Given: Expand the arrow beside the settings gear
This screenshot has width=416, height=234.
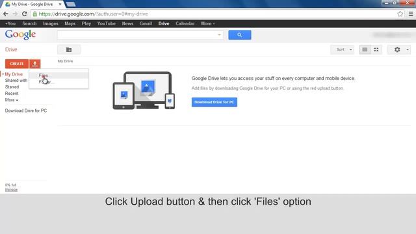Looking at the screenshot, I should pos(408,49).
